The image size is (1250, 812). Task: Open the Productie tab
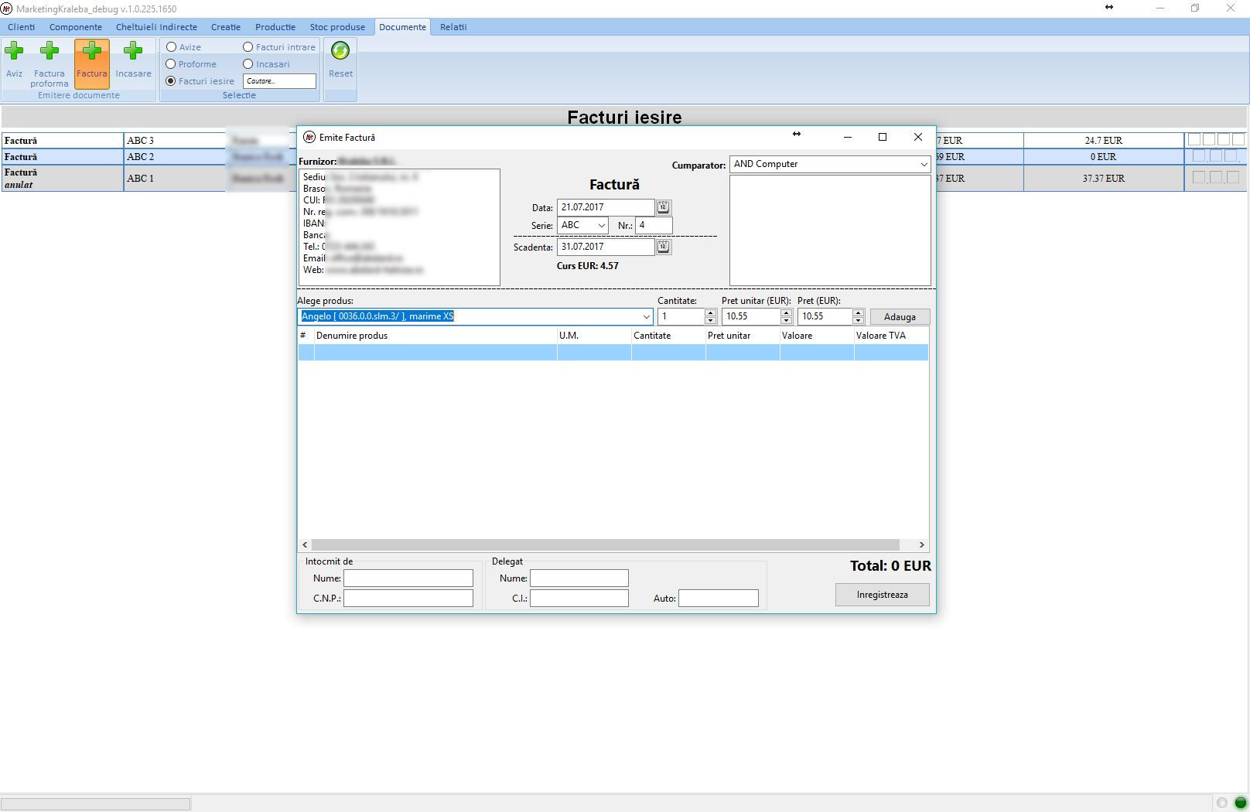pyautogui.click(x=275, y=27)
